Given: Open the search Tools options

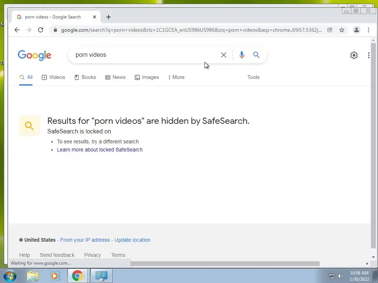Looking at the screenshot, I should [x=253, y=77].
